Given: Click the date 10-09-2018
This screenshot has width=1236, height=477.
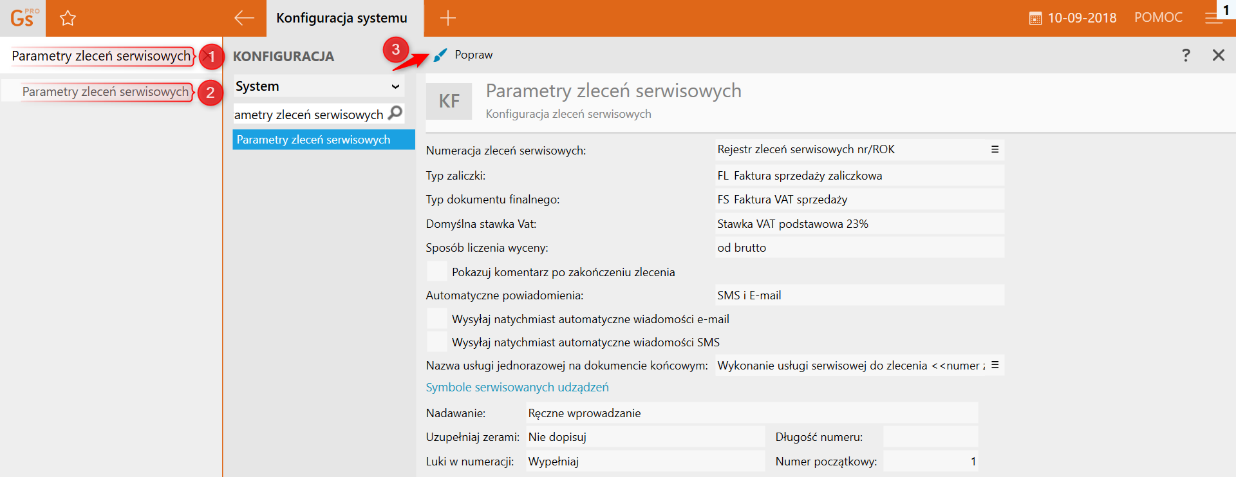Looking at the screenshot, I should 1082,18.
